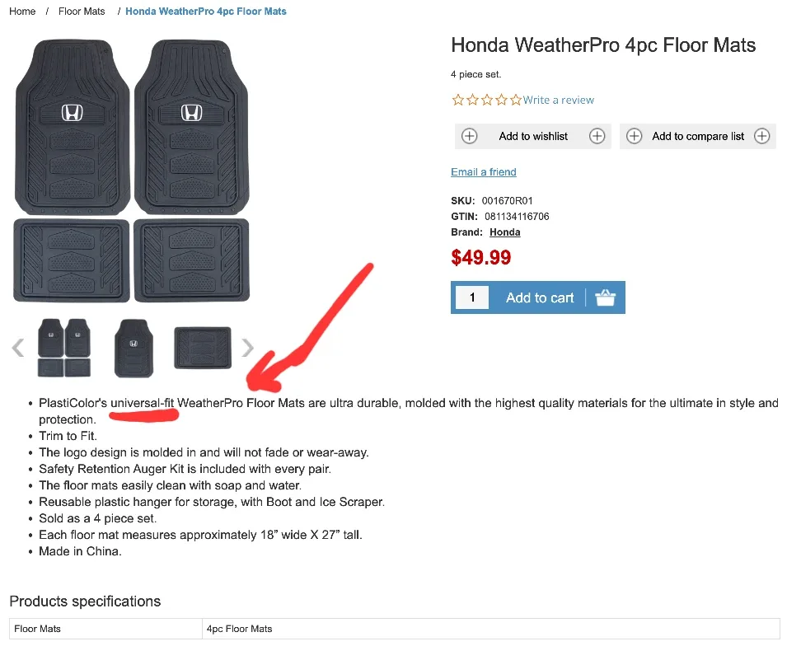787x646 pixels.
Task: Click the first star in the rating row
Action: 458,100
